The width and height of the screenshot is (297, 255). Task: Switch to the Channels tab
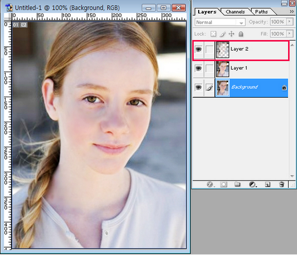(x=235, y=12)
